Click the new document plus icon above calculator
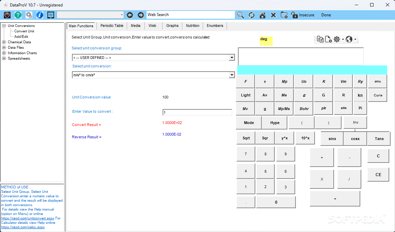The width and height of the screenshot is (395, 232). click(x=328, y=39)
